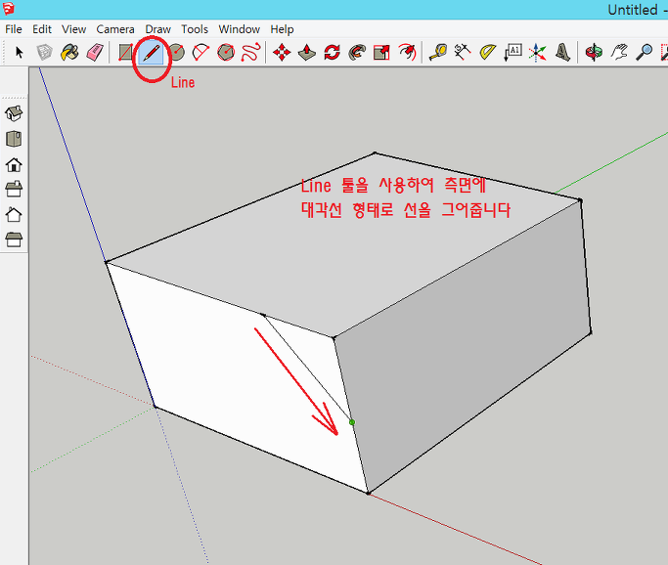Open the Tools menu
The height and width of the screenshot is (565, 668).
tap(195, 29)
